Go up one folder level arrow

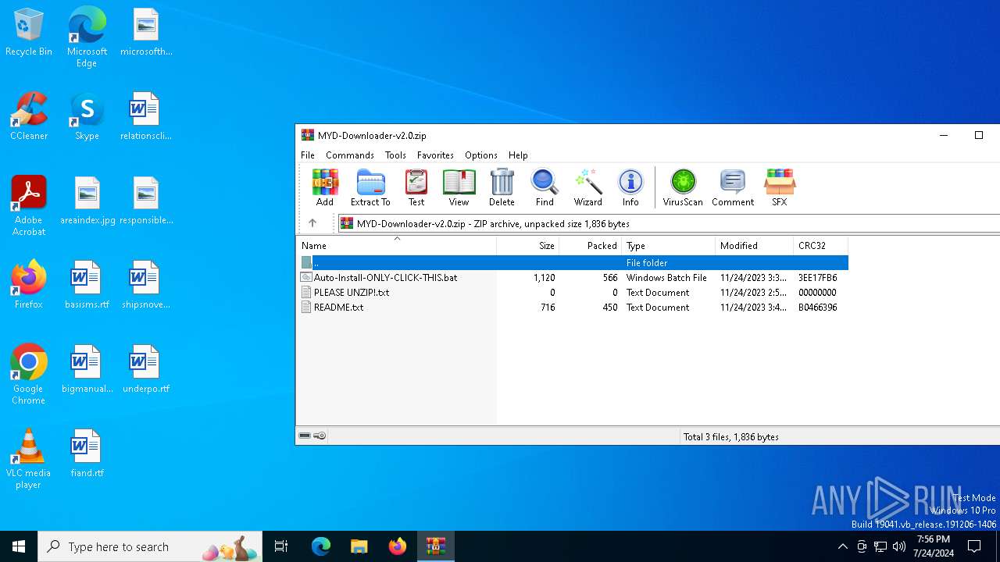click(x=312, y=223)
